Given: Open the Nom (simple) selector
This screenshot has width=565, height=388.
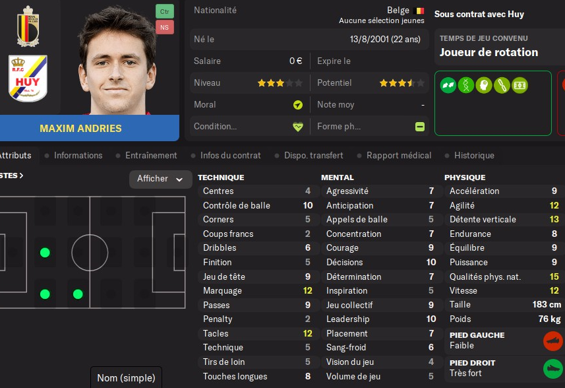Looking at the screenshot, I should pos(126,378).
